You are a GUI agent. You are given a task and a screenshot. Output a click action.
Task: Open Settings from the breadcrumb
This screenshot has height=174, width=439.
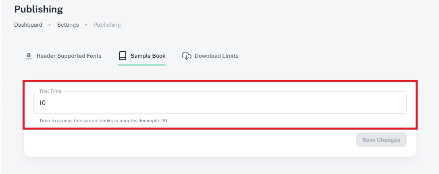[x=68, y=25]
